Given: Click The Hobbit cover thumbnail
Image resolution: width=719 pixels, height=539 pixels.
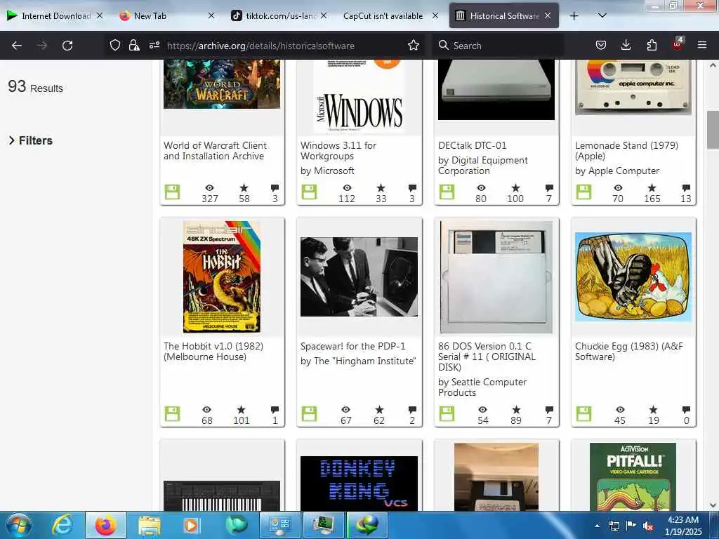Looking at the screenshot, I should click(222, 277).
